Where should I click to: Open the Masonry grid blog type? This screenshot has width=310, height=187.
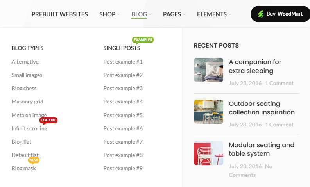tap(27, 102)
